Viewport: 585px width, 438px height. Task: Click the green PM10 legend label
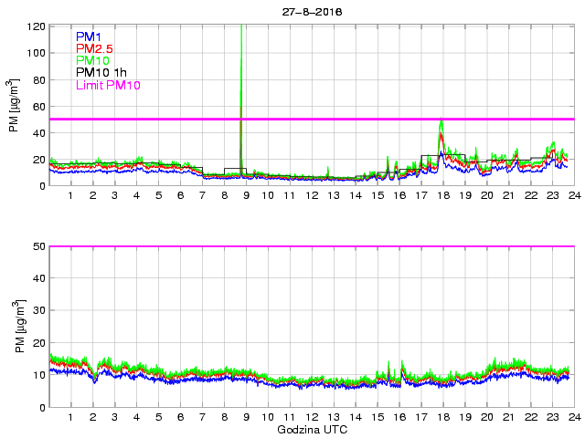[93, 60]
